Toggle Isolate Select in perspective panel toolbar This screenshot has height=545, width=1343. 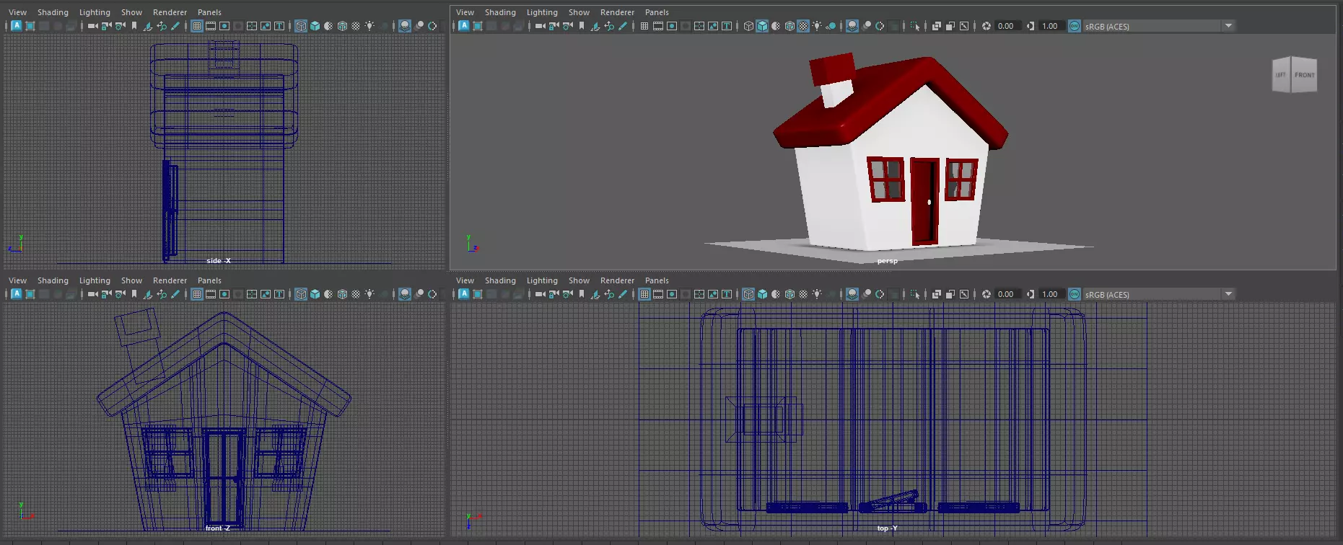click(915, 26)
